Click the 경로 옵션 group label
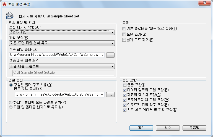 coord(15,80)
